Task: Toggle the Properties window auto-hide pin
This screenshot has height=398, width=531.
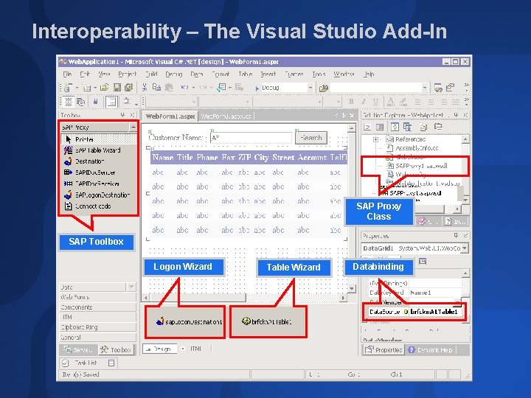Action: pos(456,235)
